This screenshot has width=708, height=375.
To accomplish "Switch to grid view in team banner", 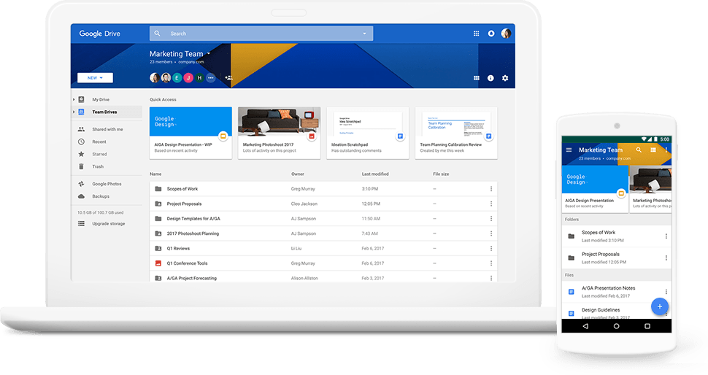I will click(476, 78).
